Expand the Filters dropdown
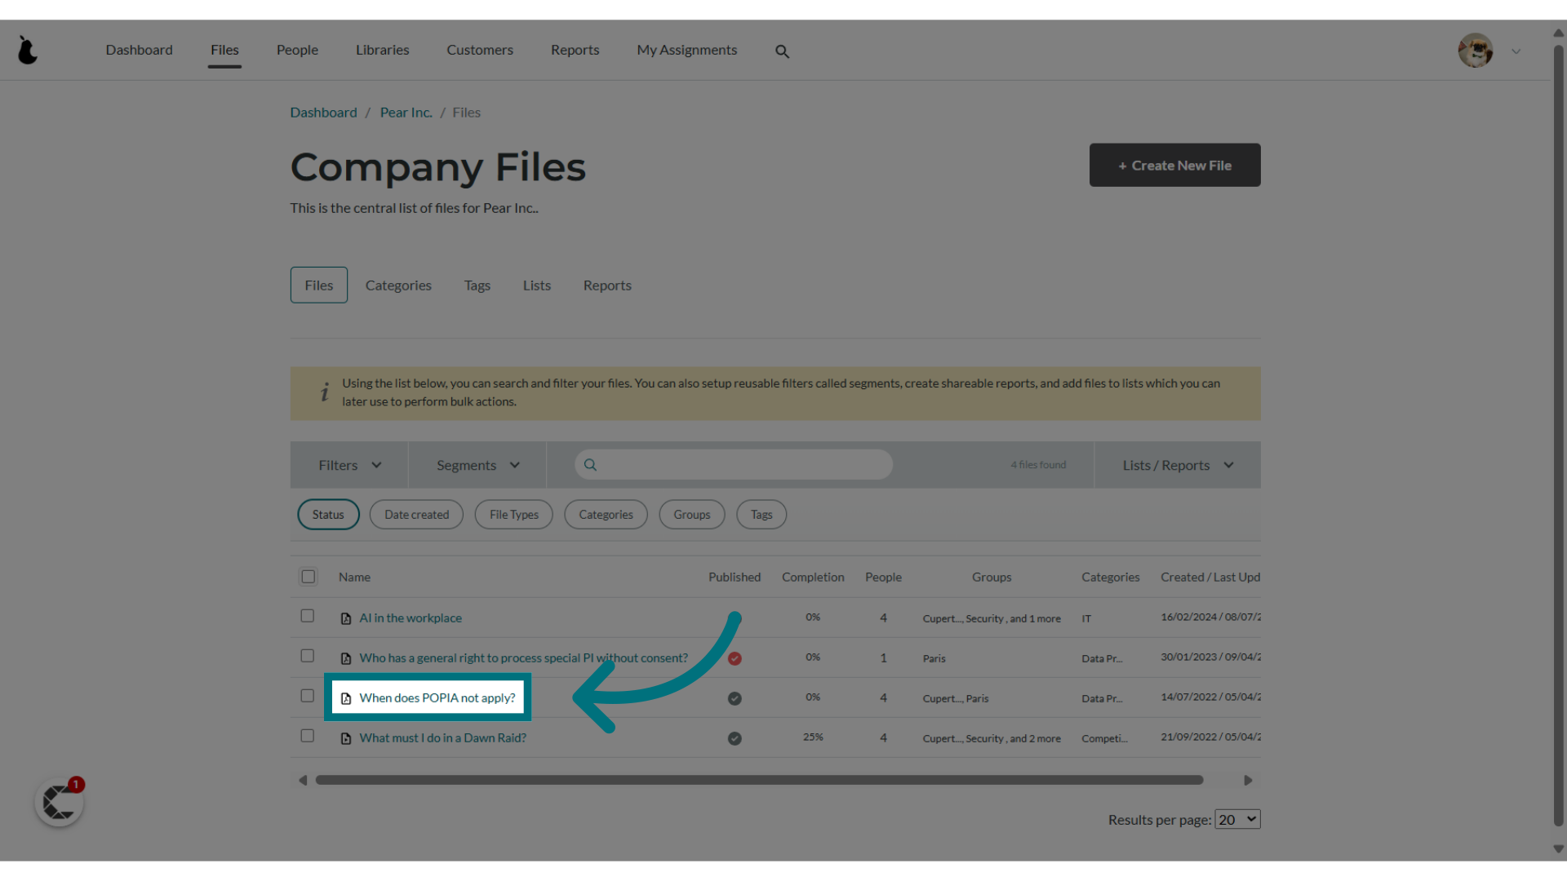This screenshot has height=881, width=1567. click(348, 465)
